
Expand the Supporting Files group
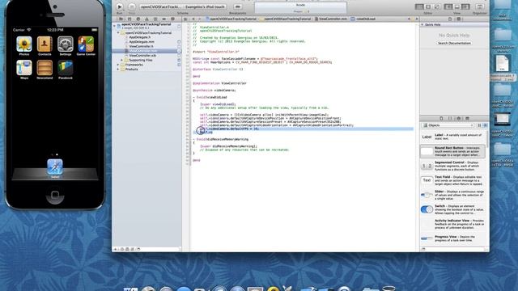[x=122, y=60]
